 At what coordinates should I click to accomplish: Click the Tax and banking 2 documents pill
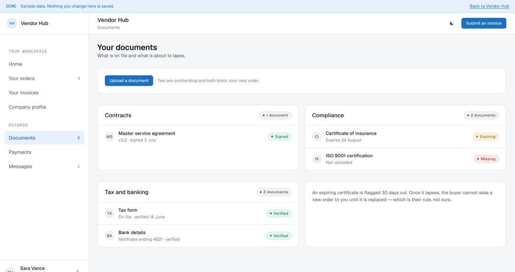(x=274, y=192)
